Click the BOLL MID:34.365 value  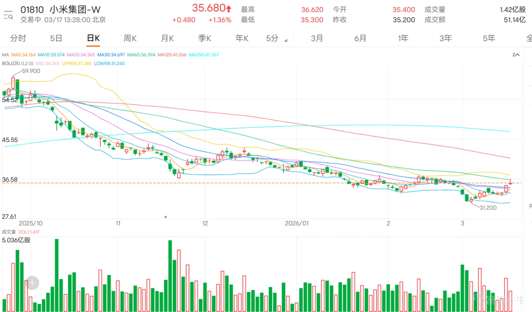pyautogui.click(x=48, y=63)
